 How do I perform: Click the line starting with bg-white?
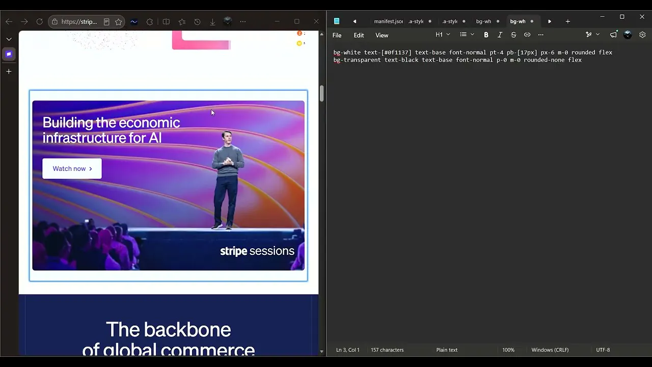[x=473, y=53]
